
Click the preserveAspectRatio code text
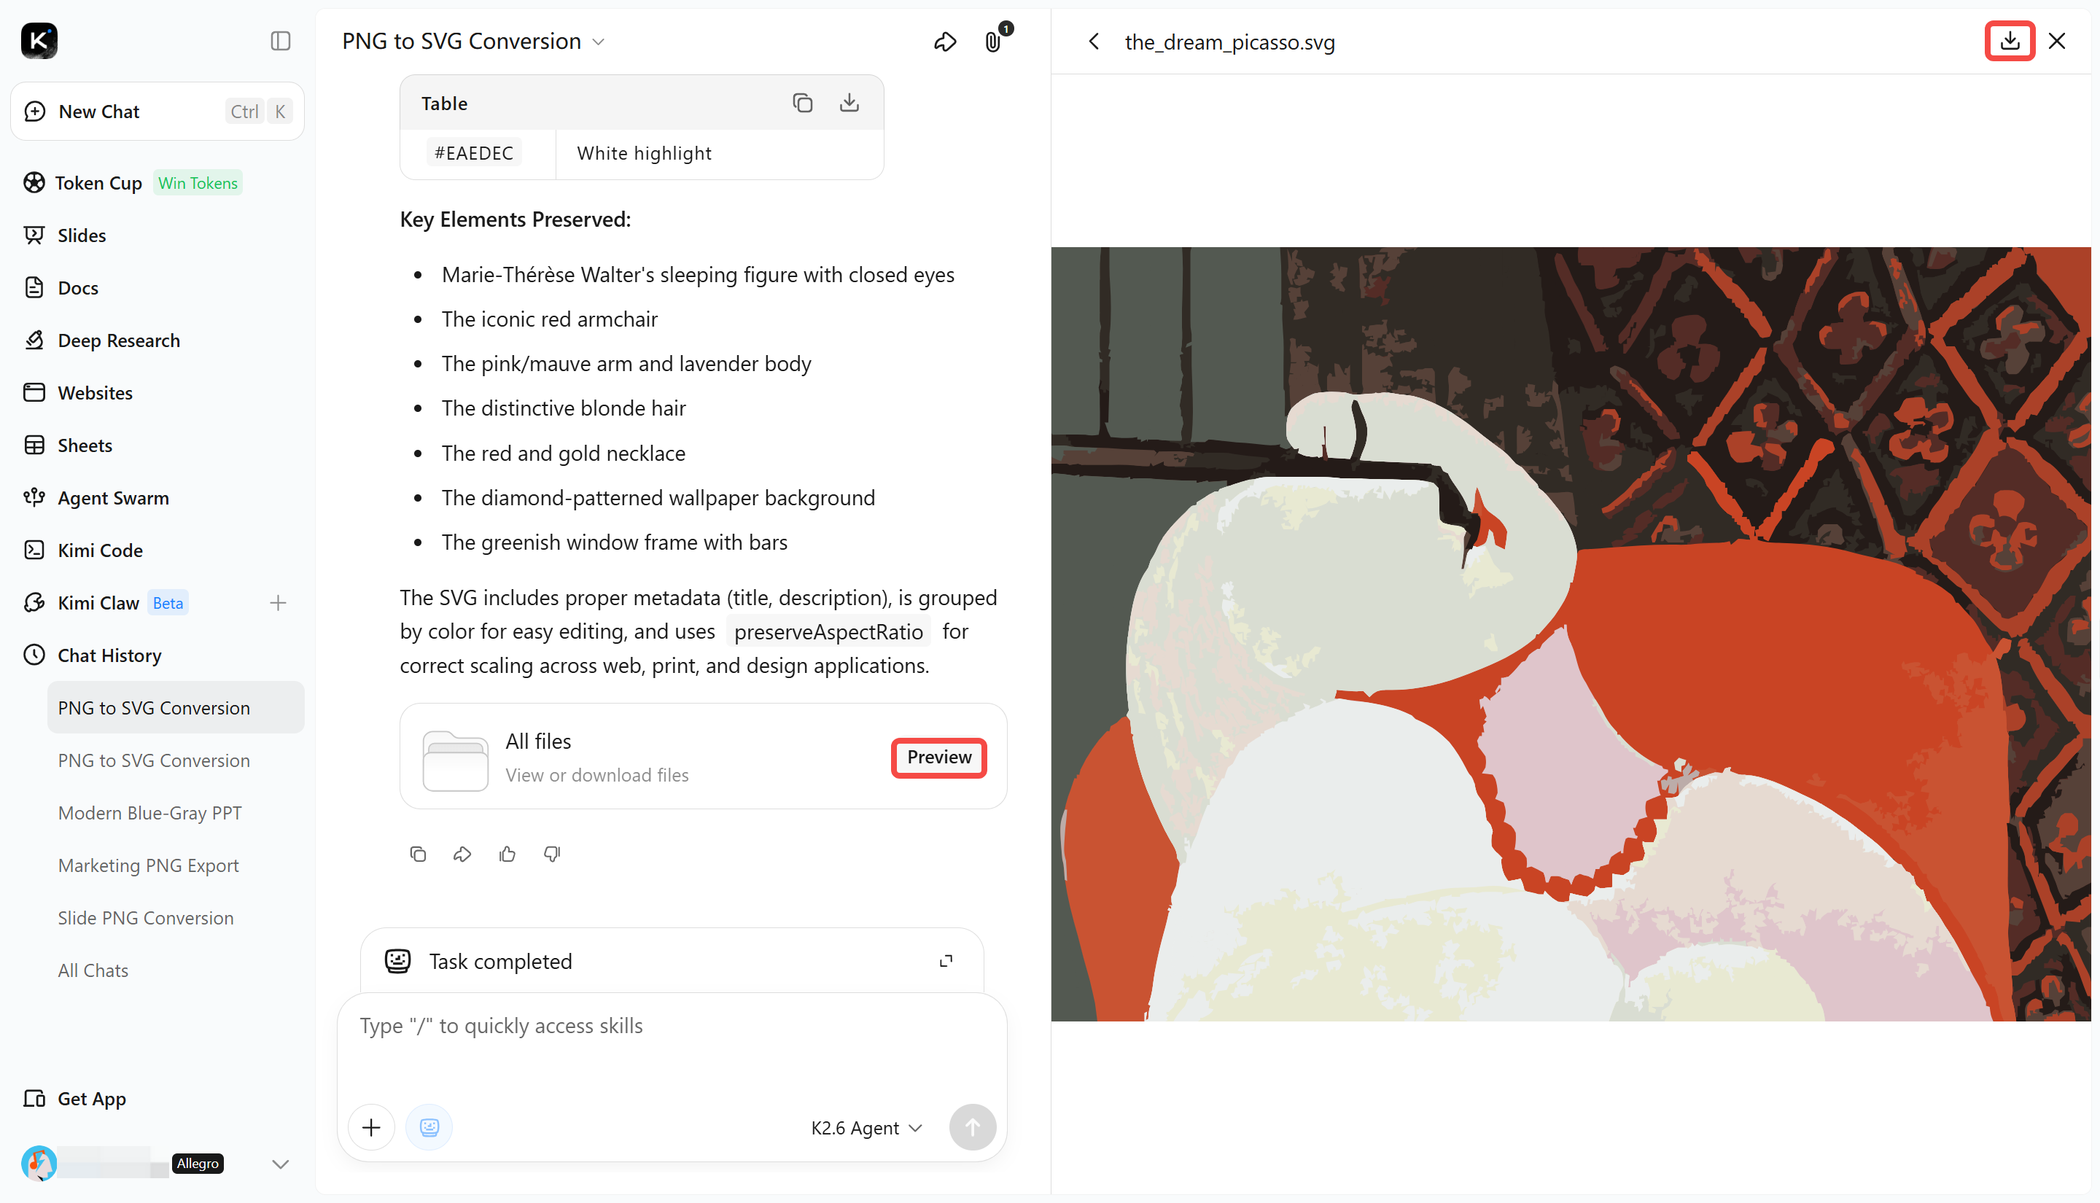click(828, 632)
